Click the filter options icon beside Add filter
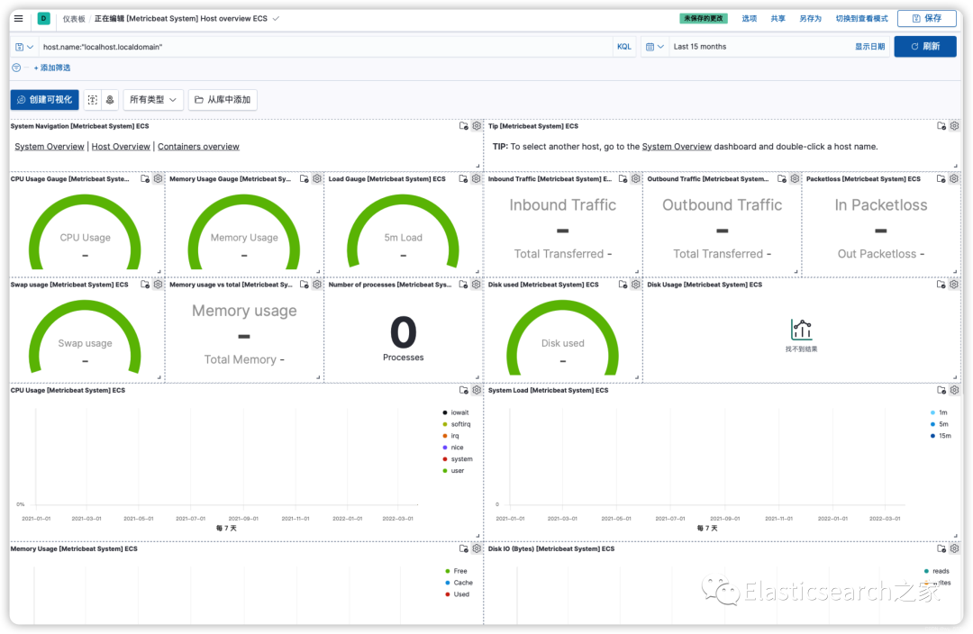This screenshot has height=634, width=973. [17, 68]
